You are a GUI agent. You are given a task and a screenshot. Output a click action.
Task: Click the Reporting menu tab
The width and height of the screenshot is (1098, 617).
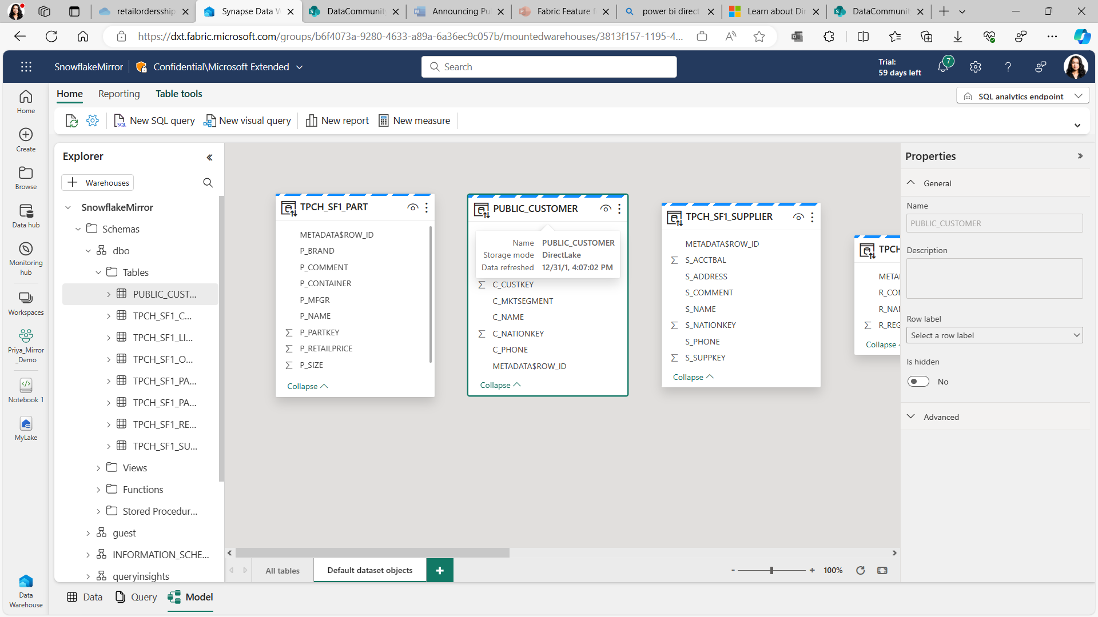click(x=118, y=94)
